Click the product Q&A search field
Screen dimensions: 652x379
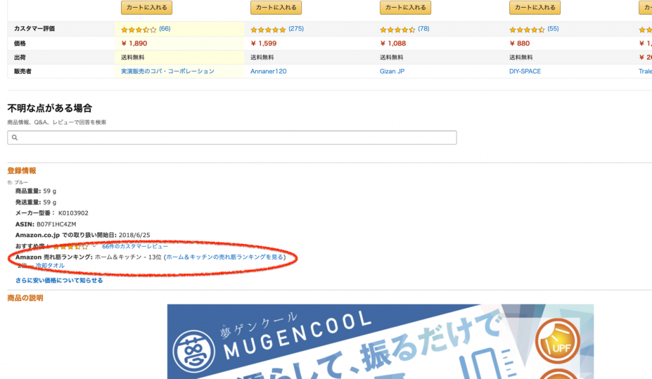(x=232, y=138)
